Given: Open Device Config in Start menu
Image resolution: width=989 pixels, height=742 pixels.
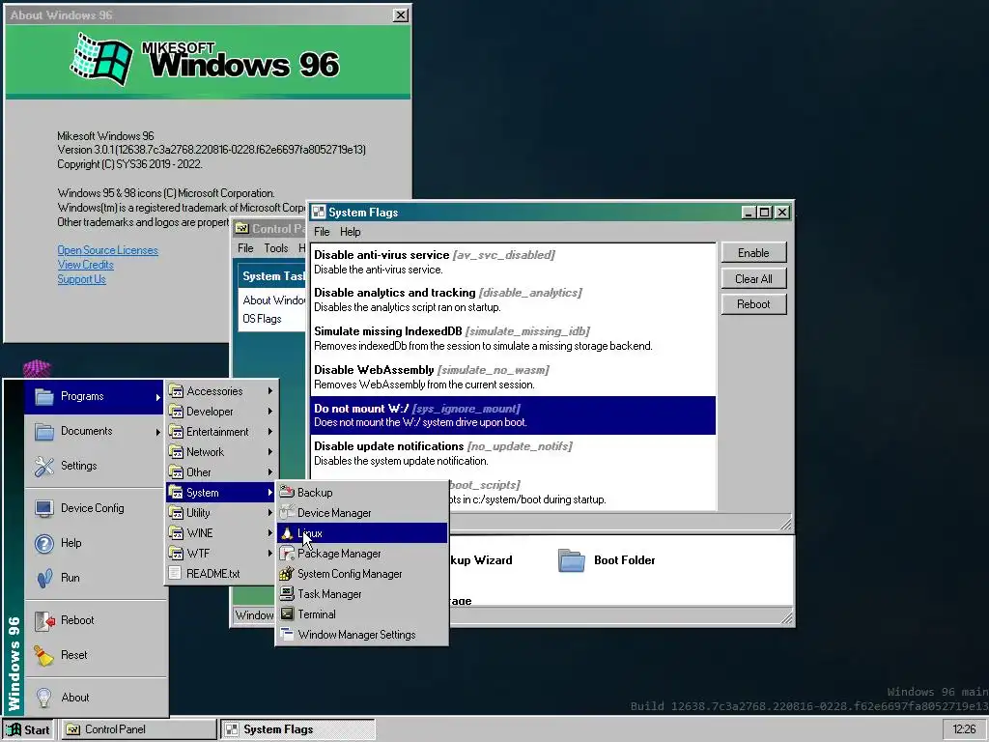Looking at the screenshot, I should click(95, 508).
